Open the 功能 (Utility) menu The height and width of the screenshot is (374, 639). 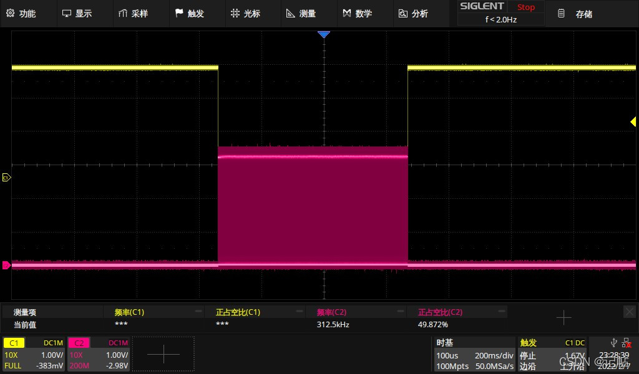point(21,14)
